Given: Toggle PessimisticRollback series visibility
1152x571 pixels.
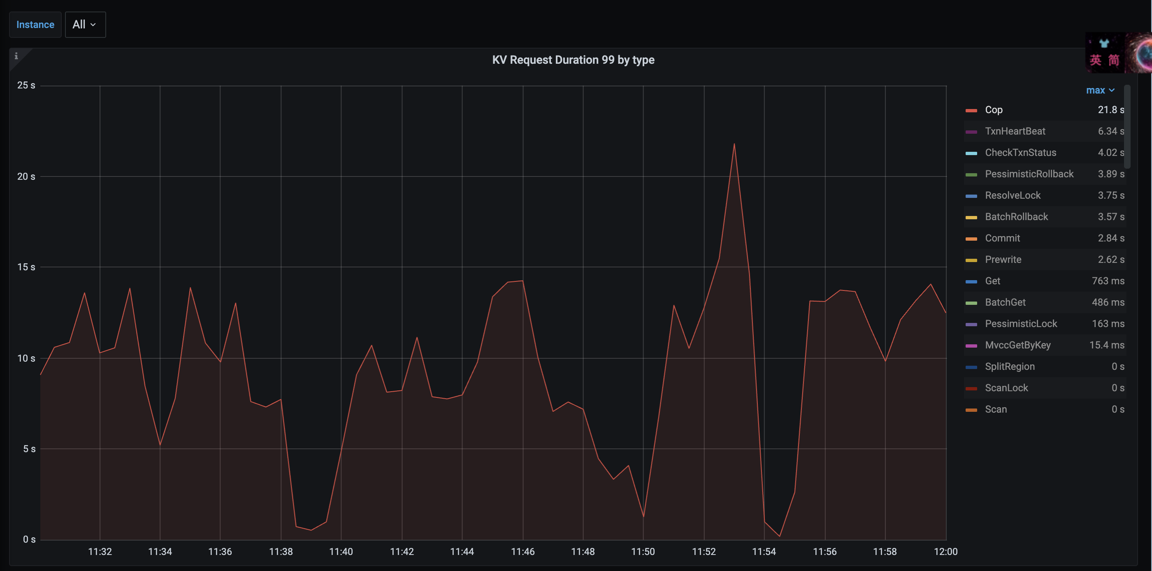Looking at the screenshot, I should point(1029,174).
